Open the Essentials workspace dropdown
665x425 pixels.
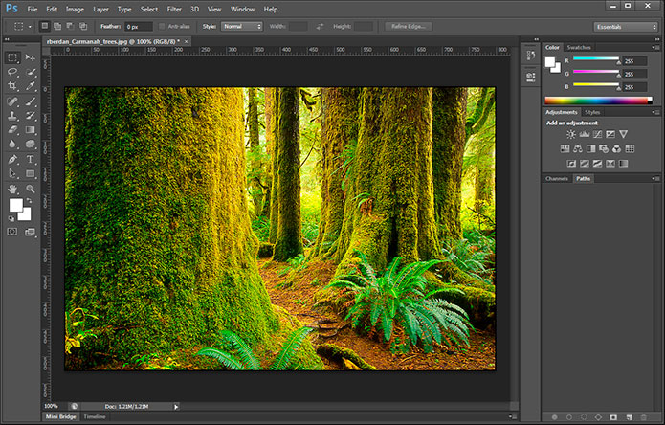point(626,26)
